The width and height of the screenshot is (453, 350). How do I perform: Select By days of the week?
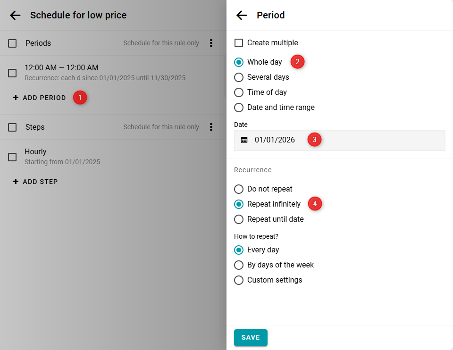(x=239, y=265)
